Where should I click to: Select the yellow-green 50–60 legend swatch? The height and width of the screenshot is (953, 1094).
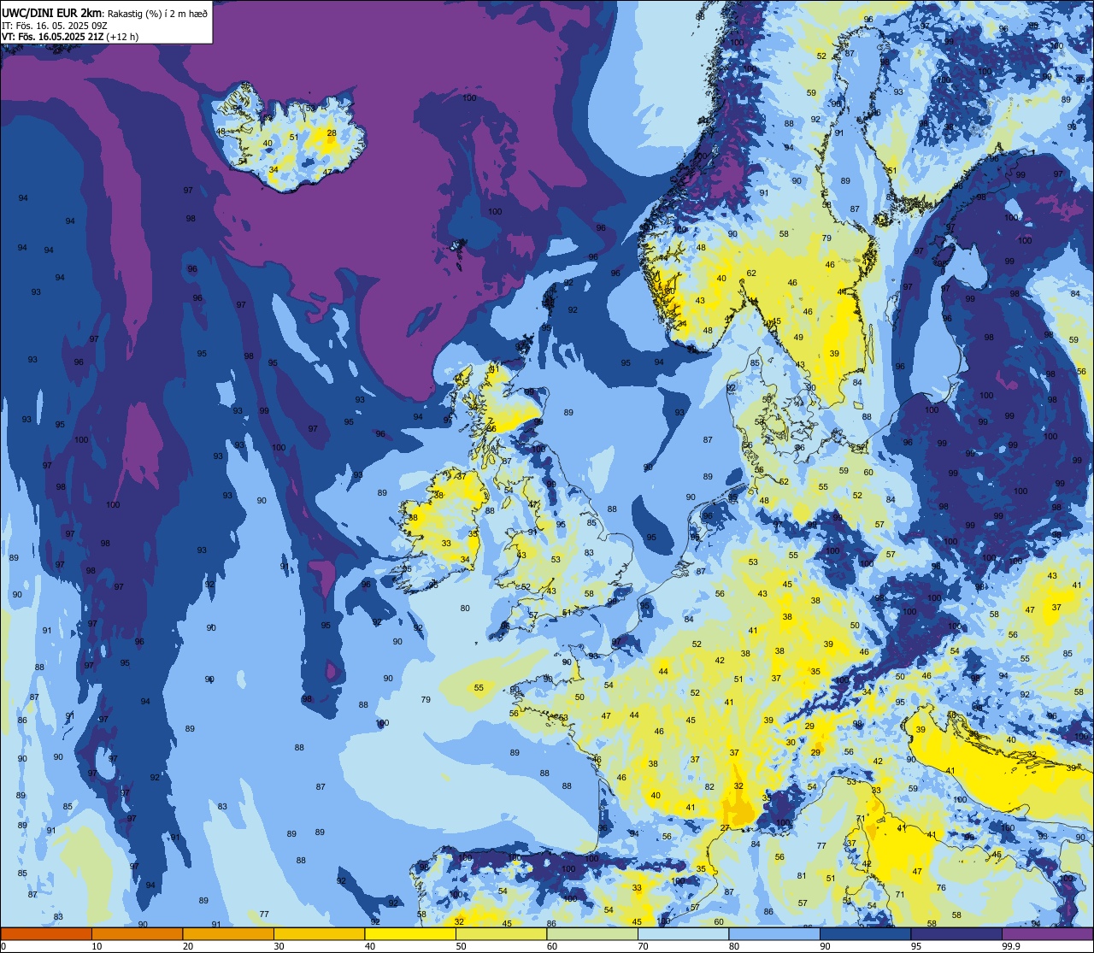coord(501,933)
